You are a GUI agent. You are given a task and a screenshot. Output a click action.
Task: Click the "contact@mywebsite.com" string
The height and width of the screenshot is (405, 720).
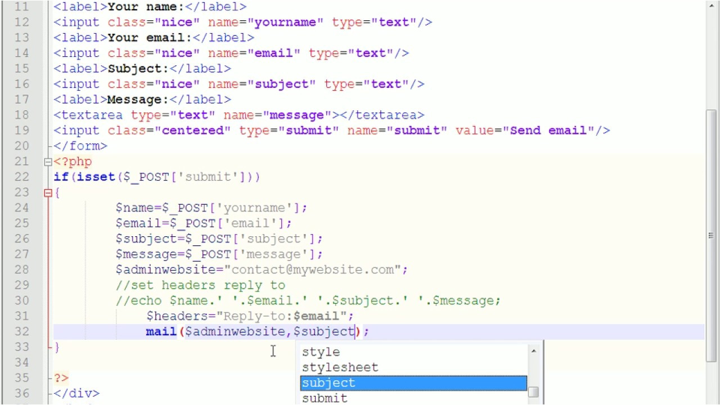pyautogui.click(x=313, y=269)
